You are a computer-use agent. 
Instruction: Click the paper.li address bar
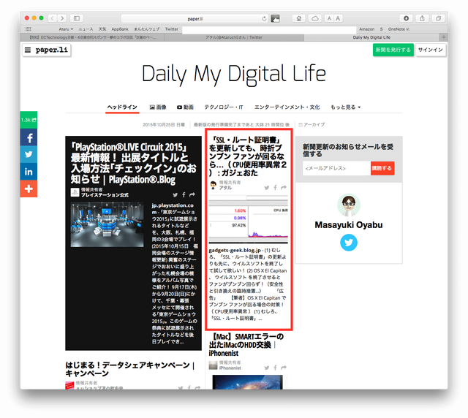195,19
